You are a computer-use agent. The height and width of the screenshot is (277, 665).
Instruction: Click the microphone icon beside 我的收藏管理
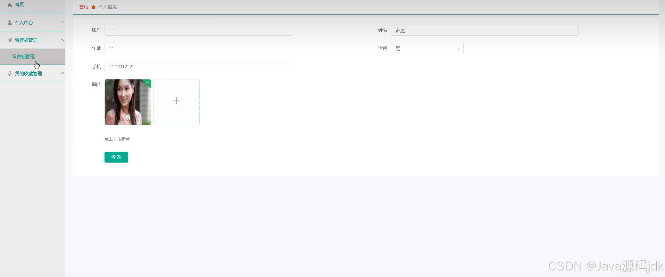[x=10, y=73]
